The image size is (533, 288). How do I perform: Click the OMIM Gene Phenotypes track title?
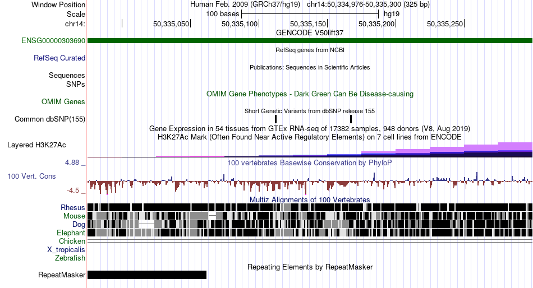pos(310,94)
